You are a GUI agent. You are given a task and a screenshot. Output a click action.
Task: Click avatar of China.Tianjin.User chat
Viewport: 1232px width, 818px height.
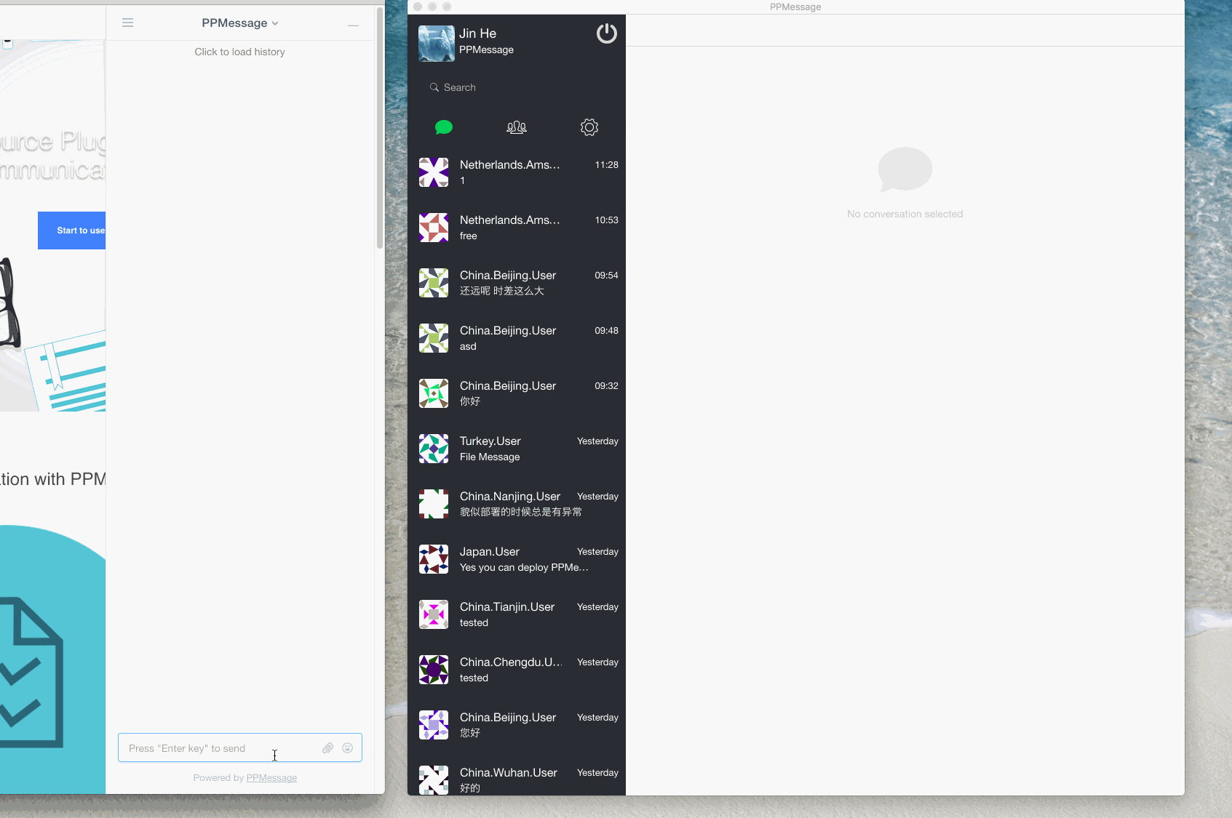[x=434, y=614]
